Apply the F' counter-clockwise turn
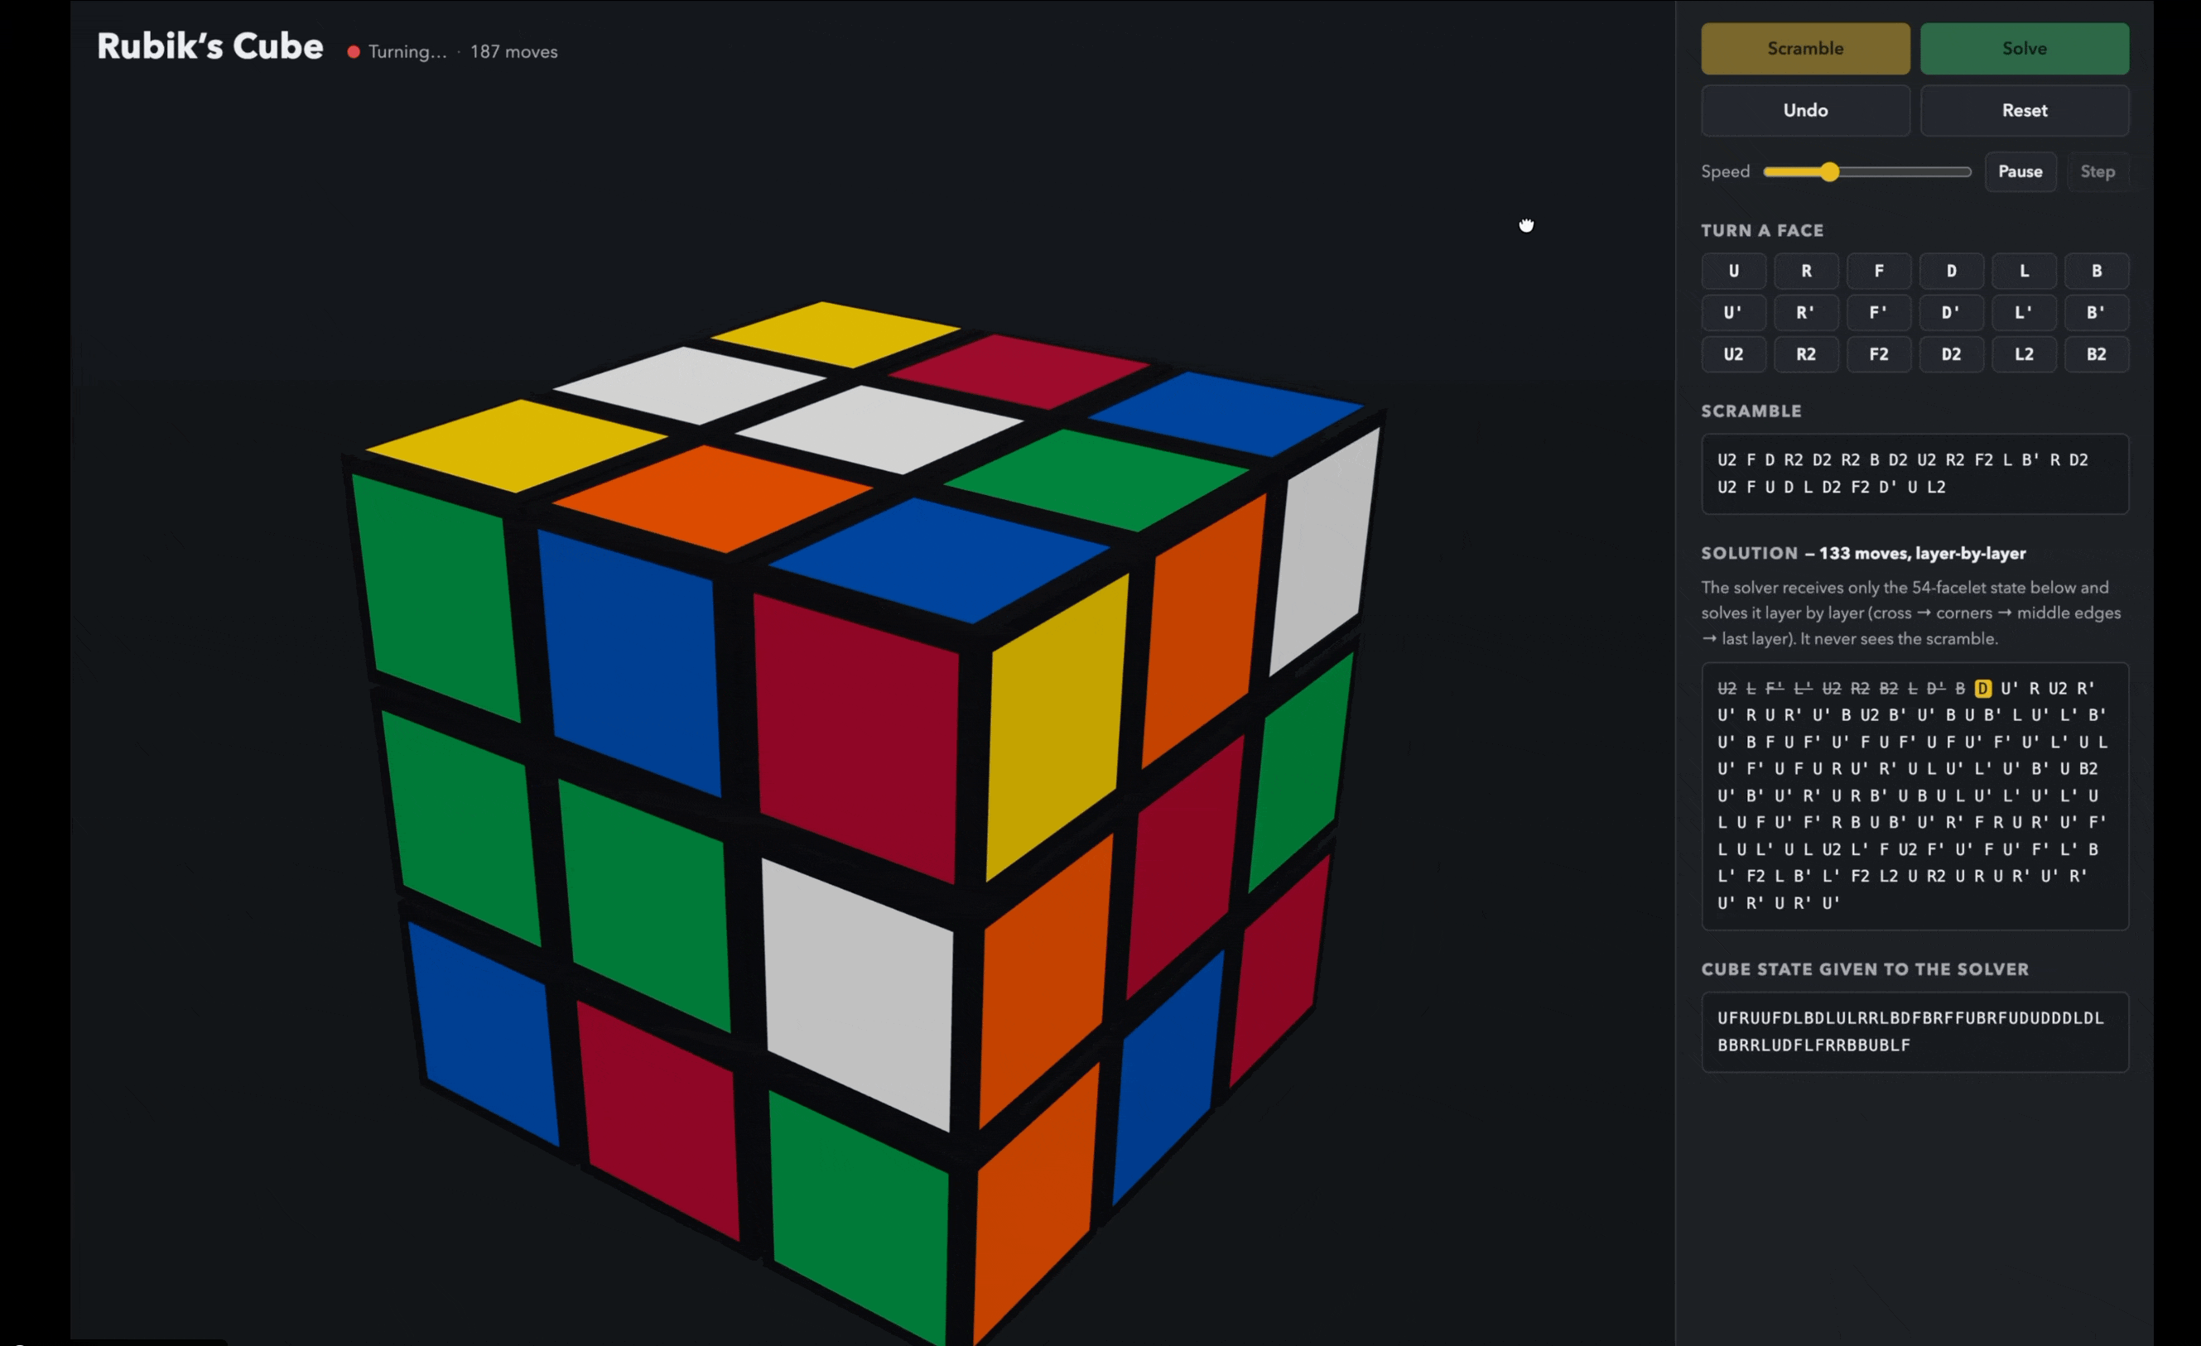The image size is (2201, 1346). tap(1879, 313)
